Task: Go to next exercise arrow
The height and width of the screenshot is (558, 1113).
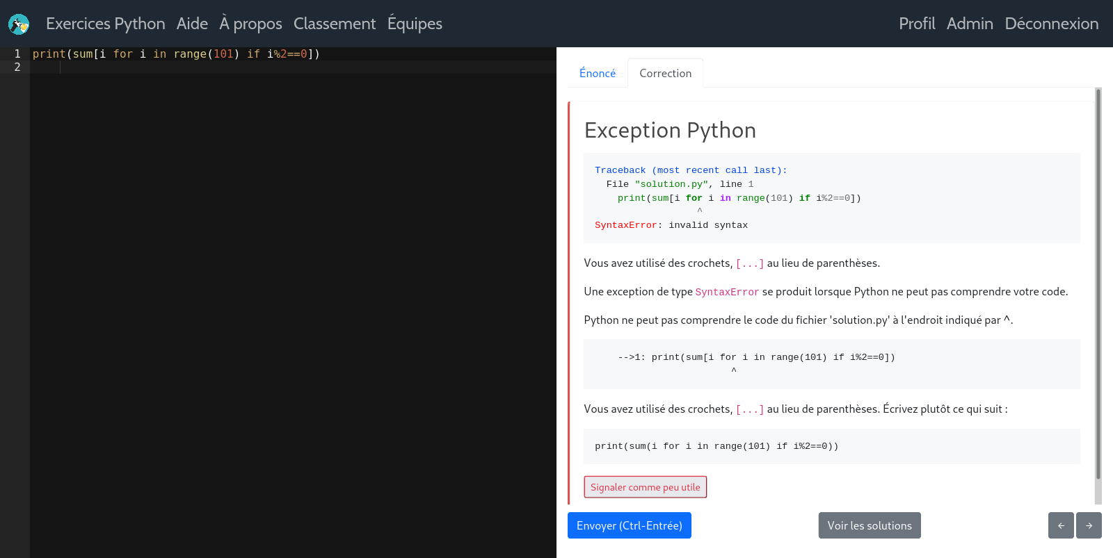Action: [x=1089, y=525]
